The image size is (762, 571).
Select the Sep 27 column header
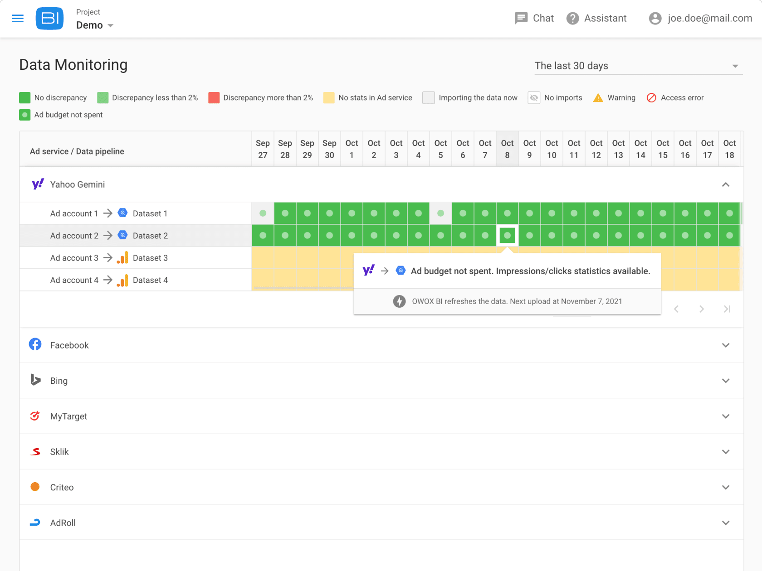click(263, 149)
